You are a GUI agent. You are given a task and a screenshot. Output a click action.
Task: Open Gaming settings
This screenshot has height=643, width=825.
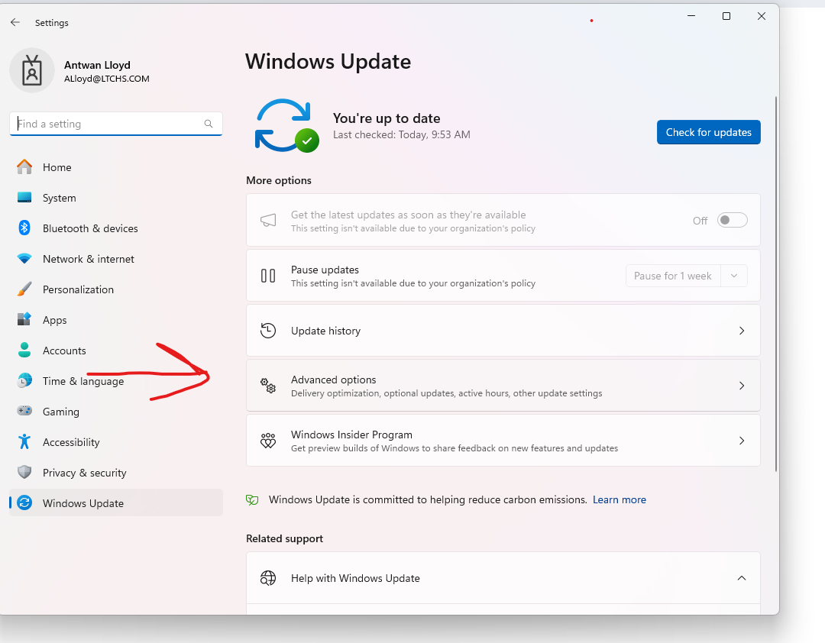point(116,412)
